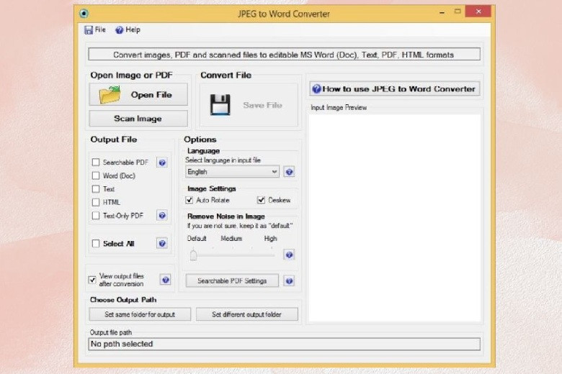The image size is (562, 374).
Task: Click the Output file path field
Action: tap(284, 344)
